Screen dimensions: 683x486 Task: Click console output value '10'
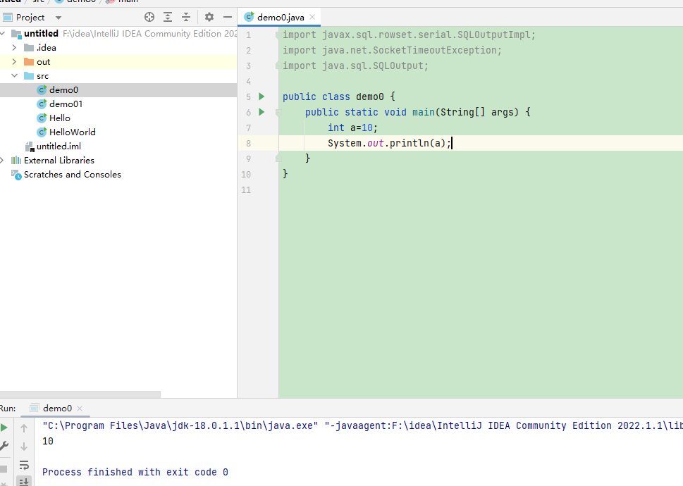(48, 441)
